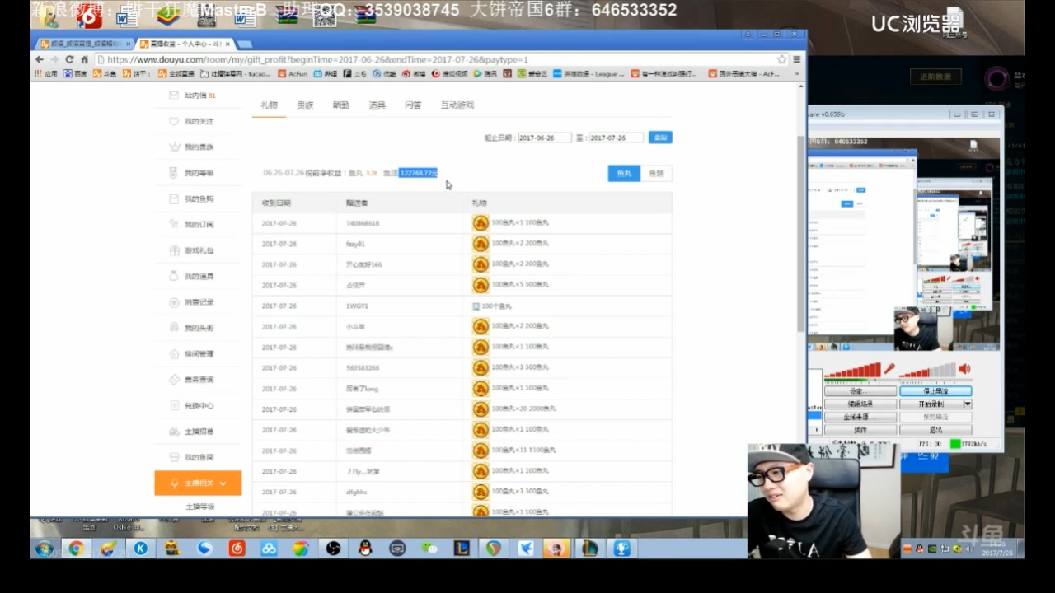
Task: Switch to the 问答 tab
Action: 413,105
